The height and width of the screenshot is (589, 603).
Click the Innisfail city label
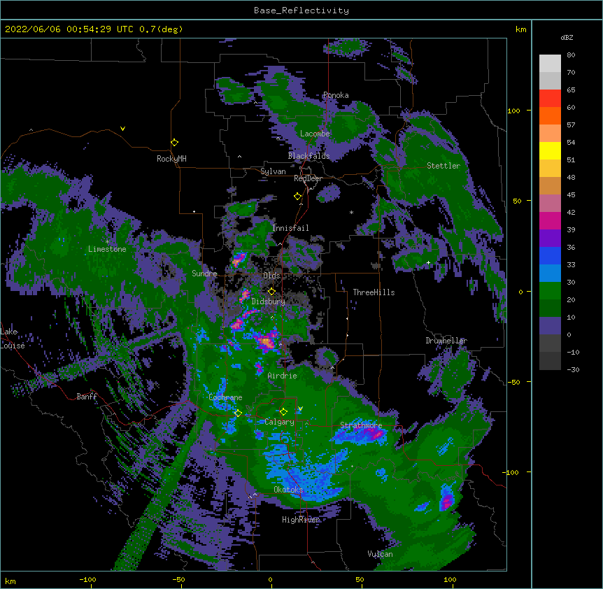click(x=290, y=227)
